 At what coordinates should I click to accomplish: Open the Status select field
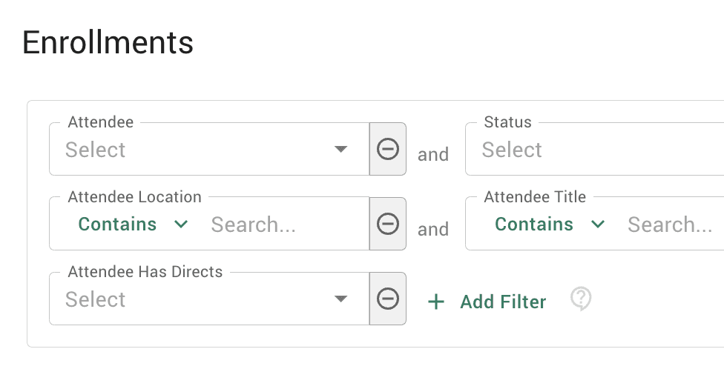tap(593, 150)
